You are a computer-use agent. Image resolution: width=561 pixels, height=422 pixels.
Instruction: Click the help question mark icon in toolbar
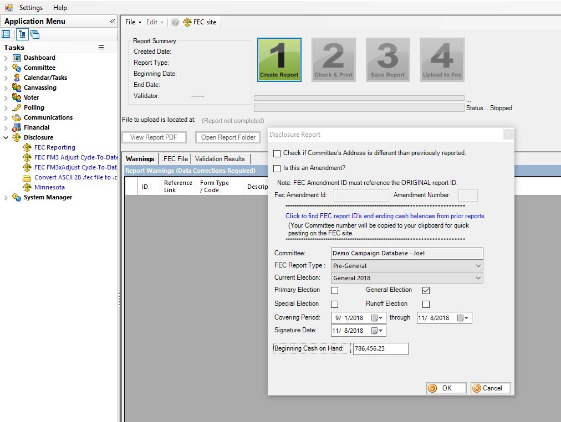(x=175, y=22)
